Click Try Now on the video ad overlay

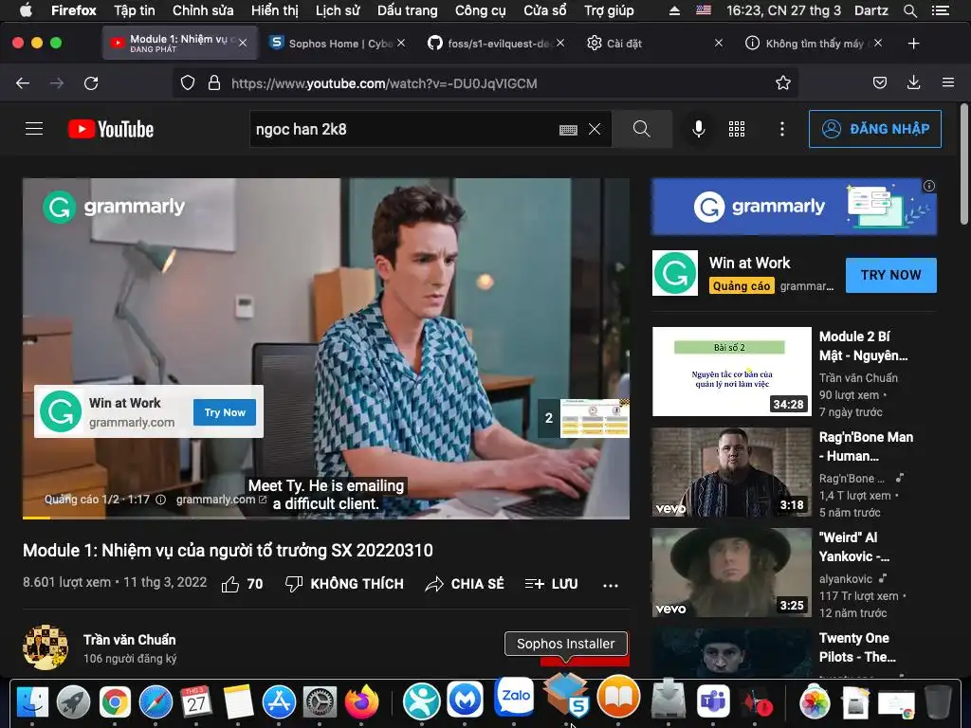point(225,412)
